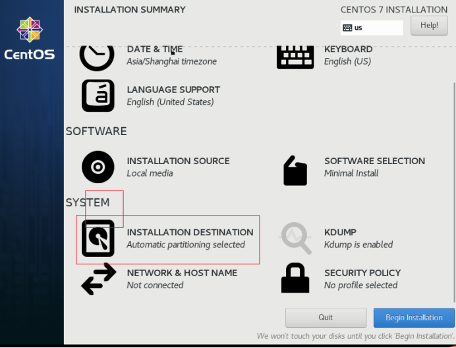Click the 'Not connected' status text

(155, 285)
